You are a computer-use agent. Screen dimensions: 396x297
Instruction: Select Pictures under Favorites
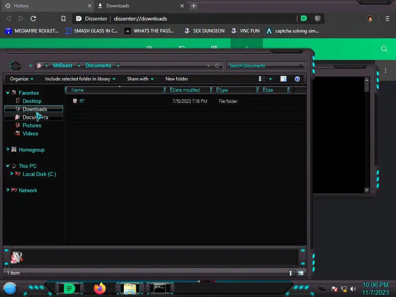coord(32,125)
